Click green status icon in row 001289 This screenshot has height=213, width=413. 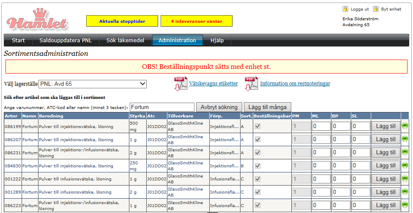(405, 192)
